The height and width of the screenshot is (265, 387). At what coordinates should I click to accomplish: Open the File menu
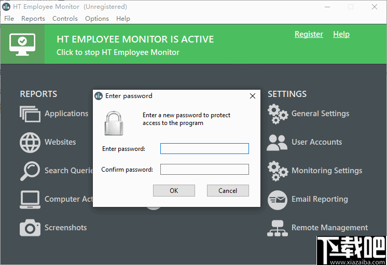(9, 19)
